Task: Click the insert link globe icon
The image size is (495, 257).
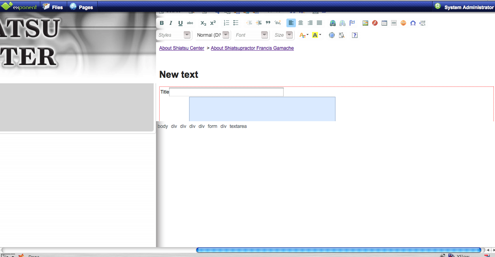Action: [x=333, y=23]
